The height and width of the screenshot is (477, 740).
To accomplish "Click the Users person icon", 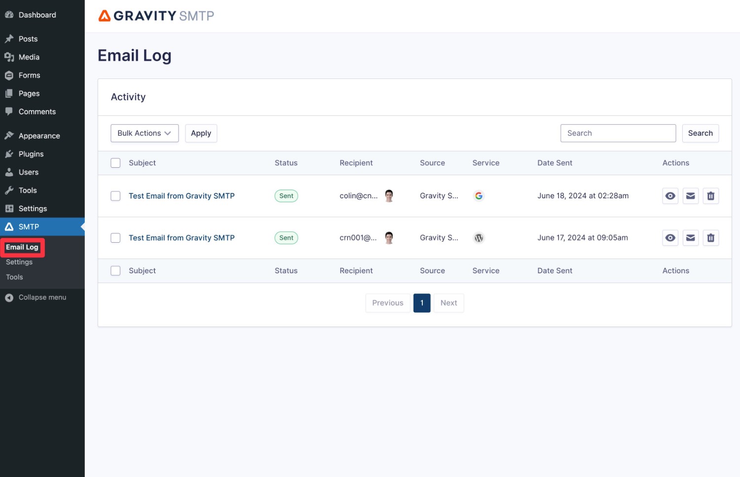I will point(9,172).
